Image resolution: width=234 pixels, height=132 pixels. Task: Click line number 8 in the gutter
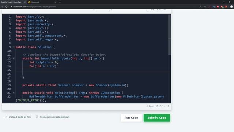(10, 43)
